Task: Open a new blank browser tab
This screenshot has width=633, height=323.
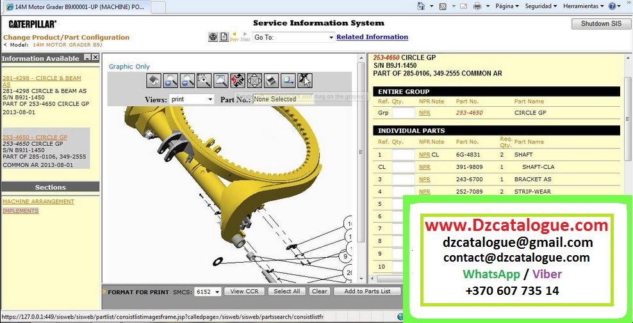Action: pyautogui.click(x=158, y=7)
